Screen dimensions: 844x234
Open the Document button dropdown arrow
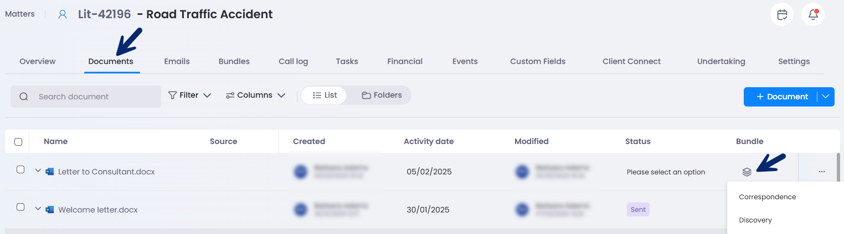826,97
